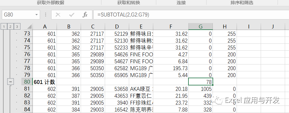Click cell with value 5.44

171,75
